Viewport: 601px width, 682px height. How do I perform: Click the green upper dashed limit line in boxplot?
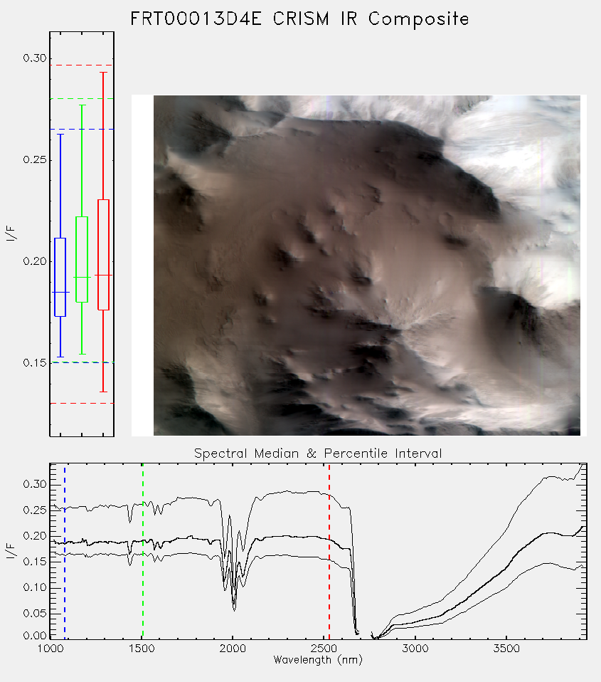coord(82,99)
